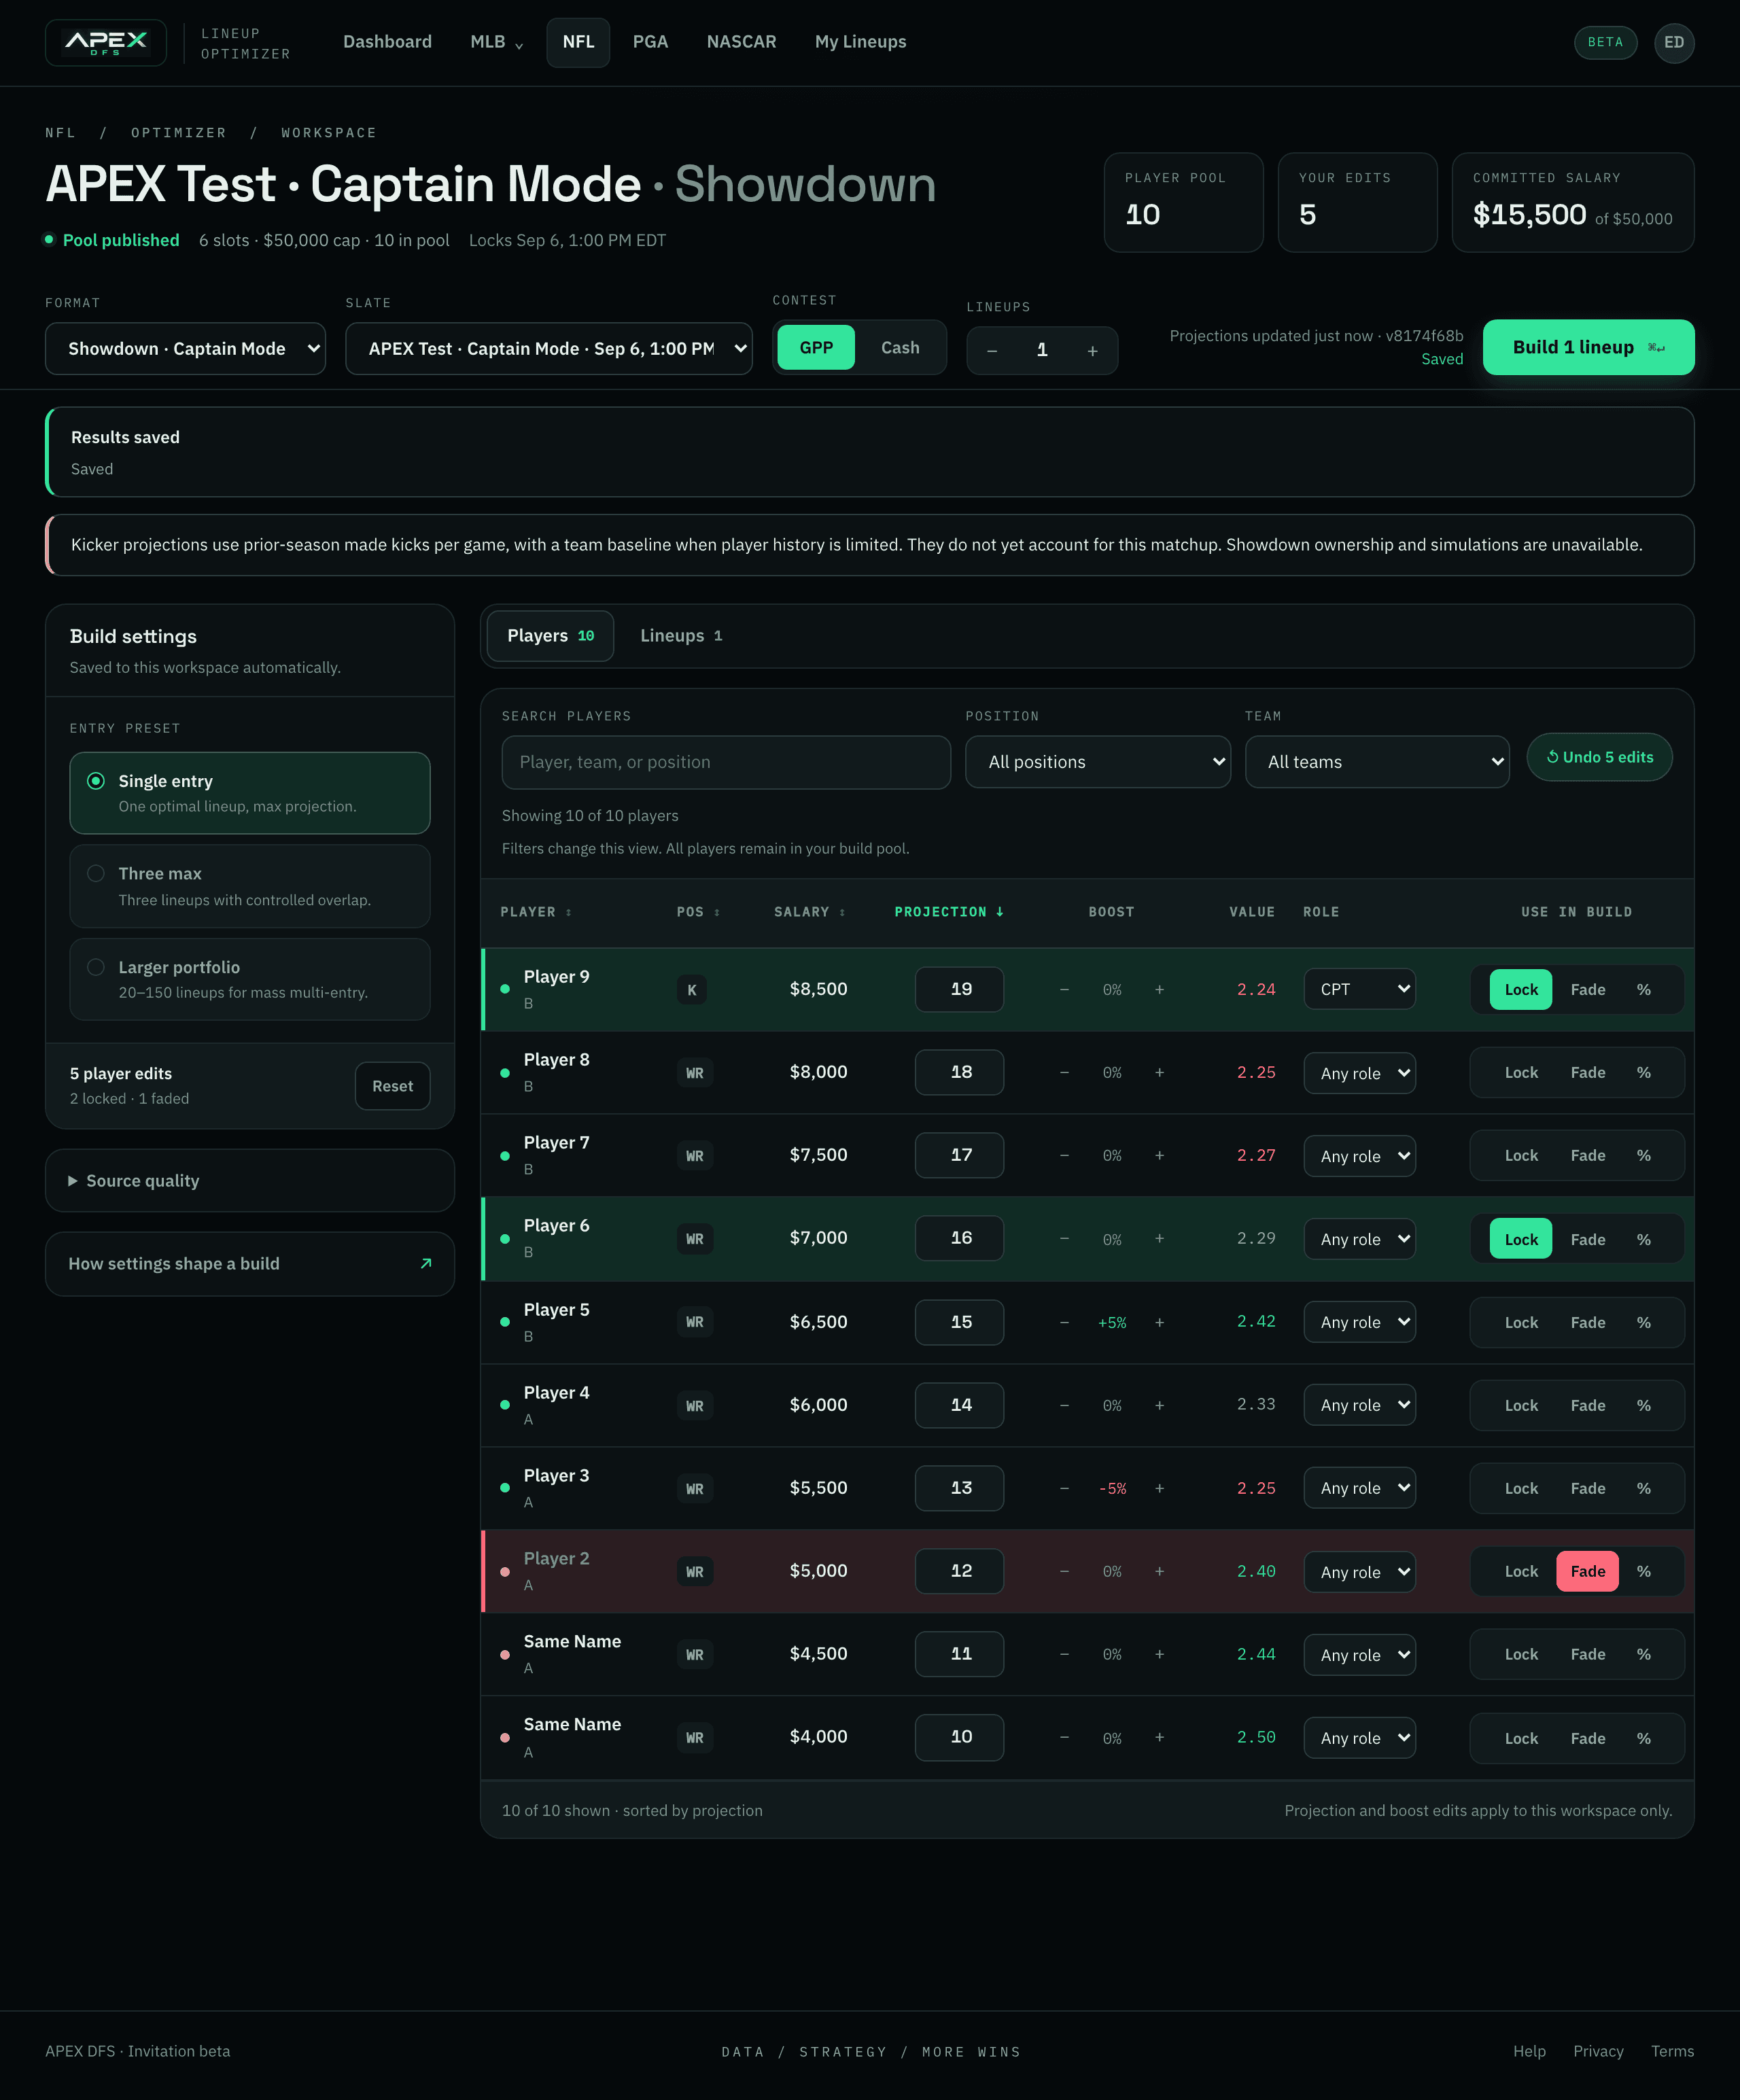Open exposure % for Player 5
The image size is (1740, 2100).
point(1643,1322)
